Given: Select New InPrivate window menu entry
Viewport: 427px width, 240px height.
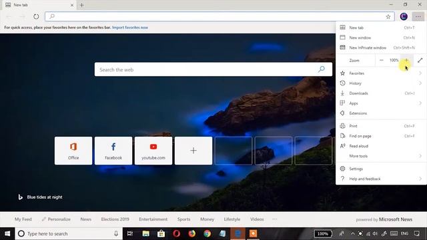Looking at the screenshot, I should click(381, 47).
